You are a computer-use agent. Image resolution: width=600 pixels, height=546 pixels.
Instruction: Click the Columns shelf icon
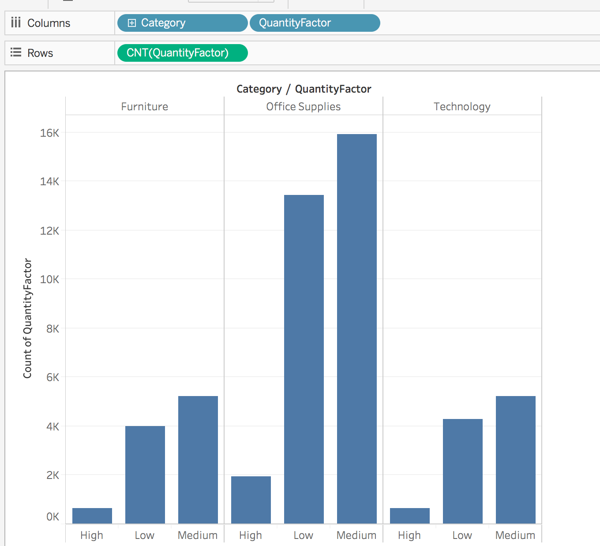coord(16,22)
